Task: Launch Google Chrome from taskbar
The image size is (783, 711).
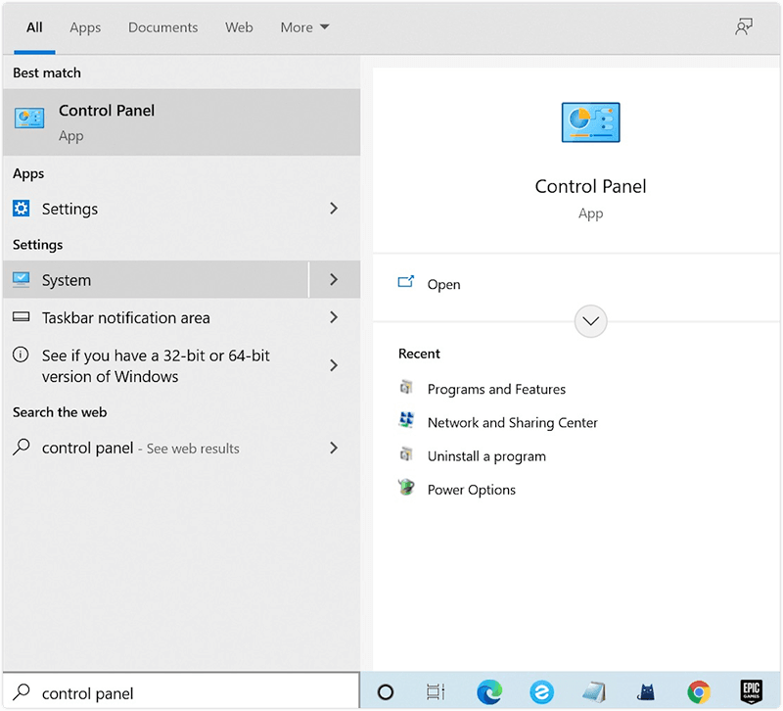Action: [699, 692]
